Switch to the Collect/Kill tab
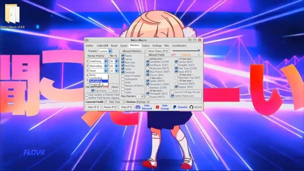 pyautogui.click(x=102, y=46)
